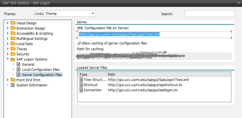Click the System Information document icon

coord(13,85)
